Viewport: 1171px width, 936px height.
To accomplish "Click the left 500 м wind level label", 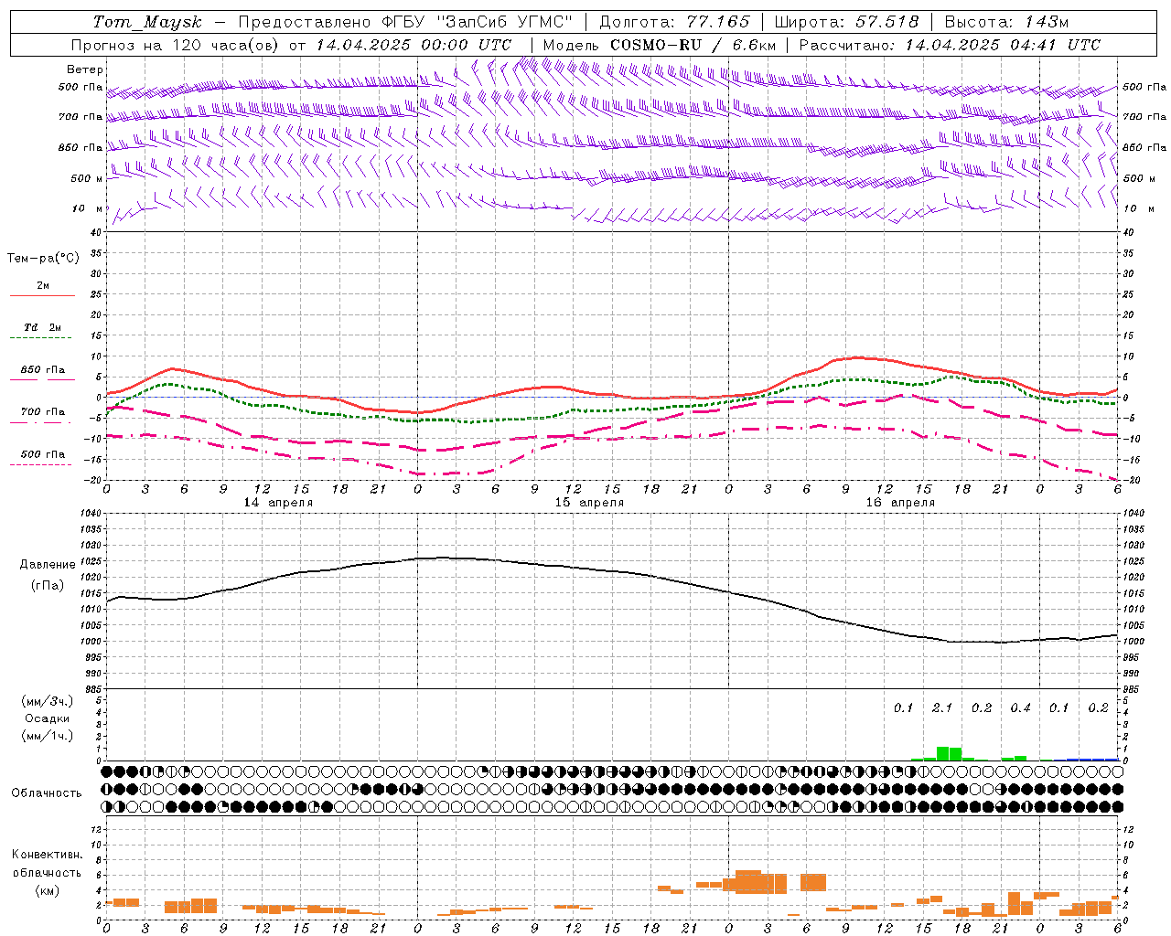I will coord(87,178).
